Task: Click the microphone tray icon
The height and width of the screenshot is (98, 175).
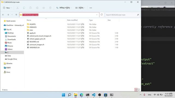Action: 144,95
